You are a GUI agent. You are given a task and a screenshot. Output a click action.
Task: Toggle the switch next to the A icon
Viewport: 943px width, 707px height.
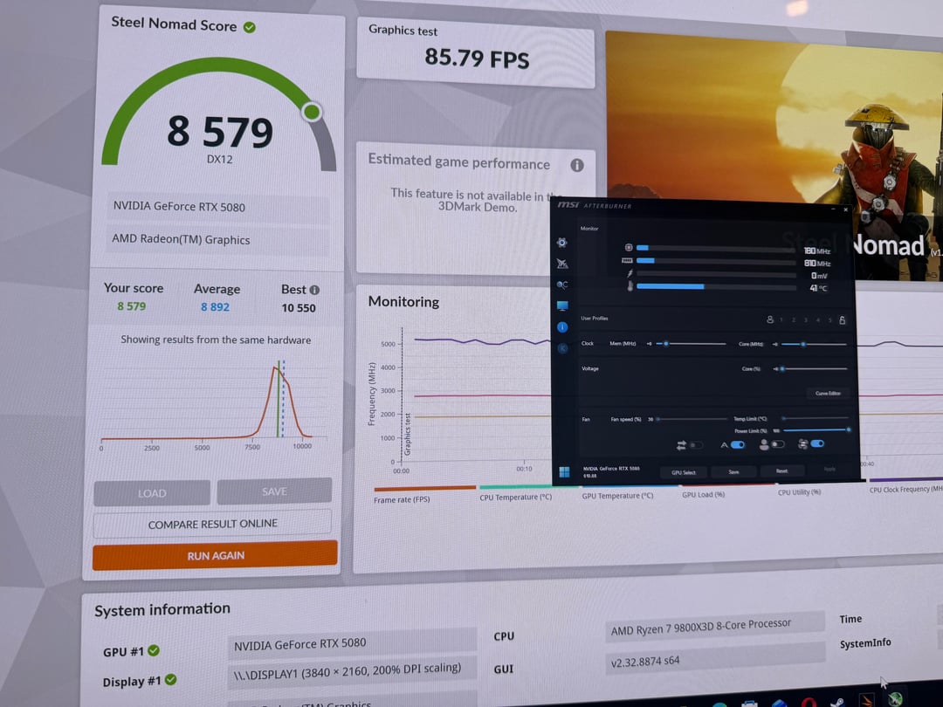pyautogui.click(x=738, y=445)
